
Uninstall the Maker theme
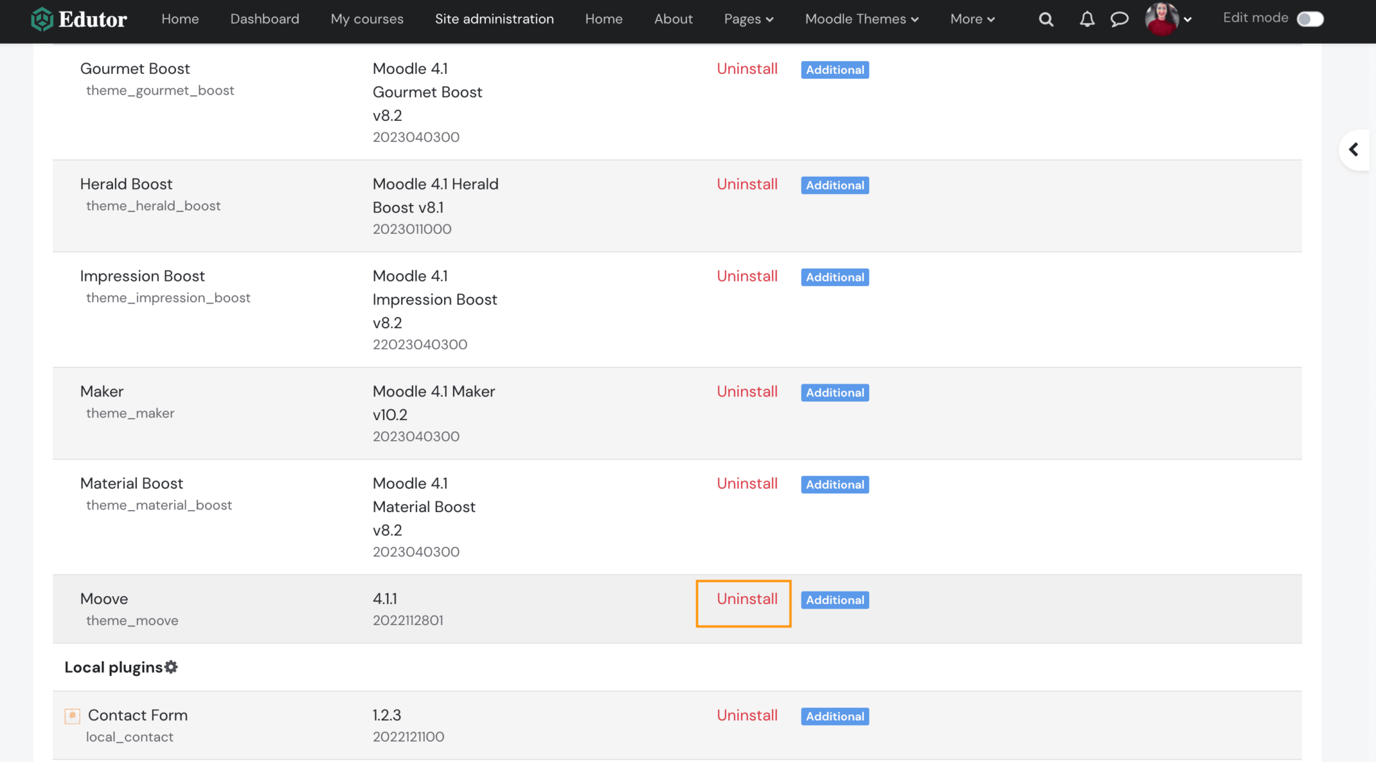746,391
